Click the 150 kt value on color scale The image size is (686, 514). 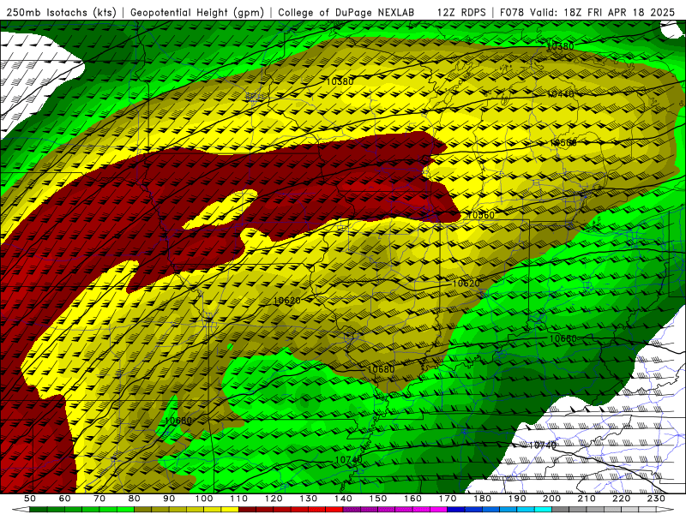(378, 499)
